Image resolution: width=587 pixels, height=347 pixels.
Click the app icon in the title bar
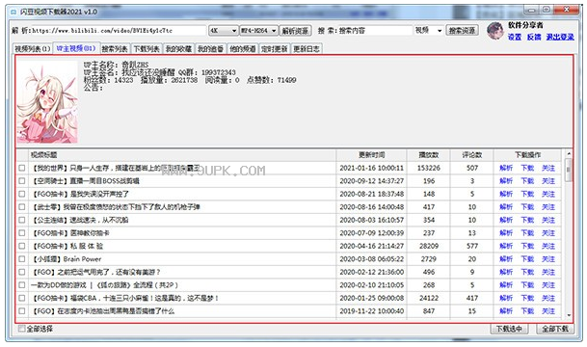pyautogui.click(x=13, y=12)
